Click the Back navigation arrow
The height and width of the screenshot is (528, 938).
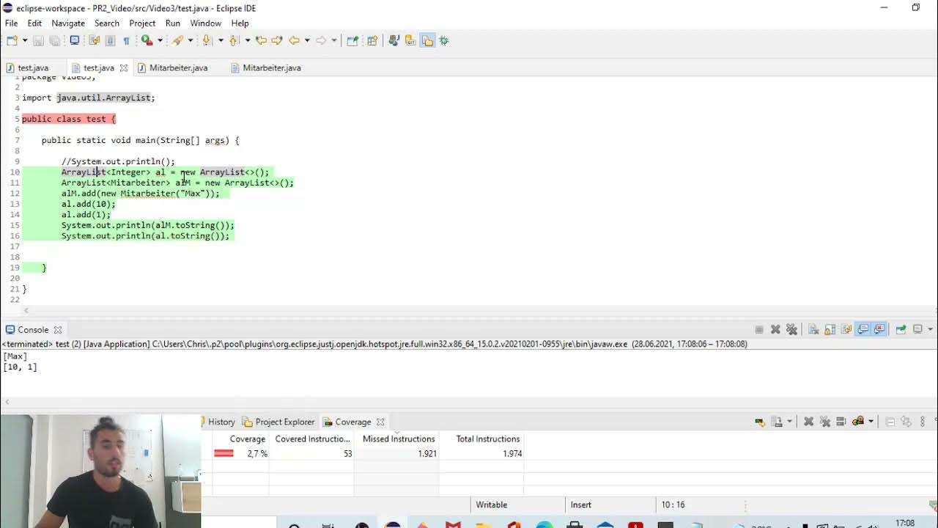294,41
